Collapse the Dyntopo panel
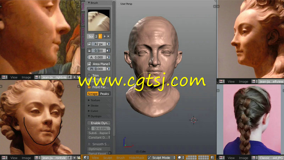 pos(89,116)
